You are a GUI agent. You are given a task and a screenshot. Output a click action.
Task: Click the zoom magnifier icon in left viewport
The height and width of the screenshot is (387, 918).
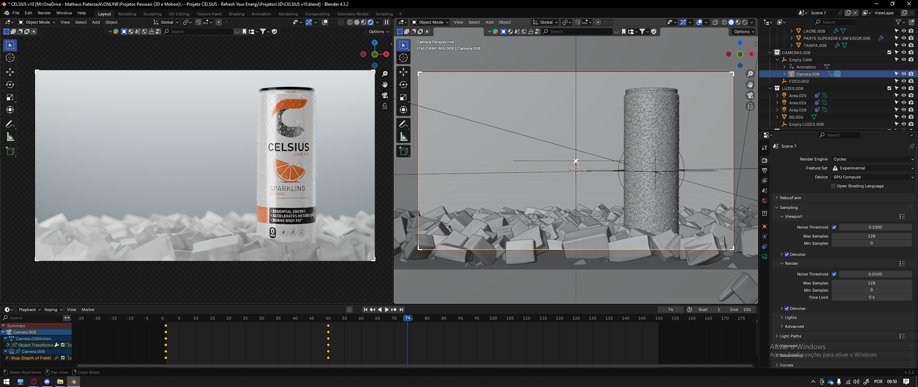pyautogui.click(x=385, y=74)
